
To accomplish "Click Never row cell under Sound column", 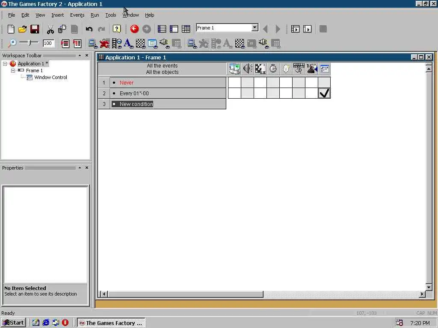I will 248,82.
